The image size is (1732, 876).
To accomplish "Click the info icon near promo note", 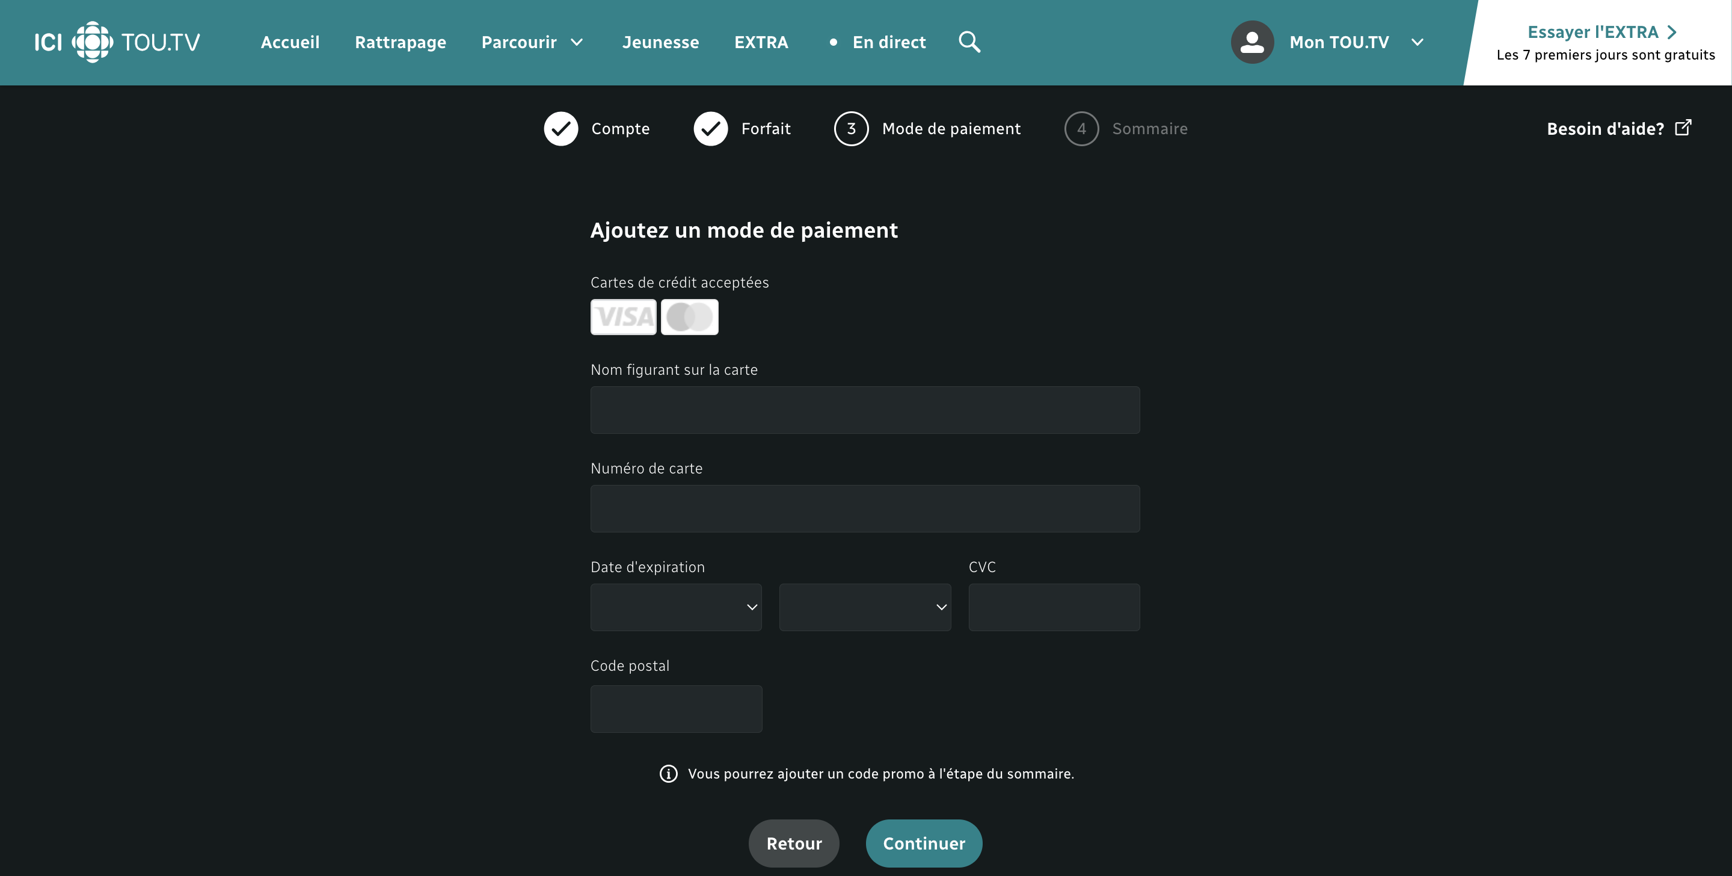I will [668, 774].
